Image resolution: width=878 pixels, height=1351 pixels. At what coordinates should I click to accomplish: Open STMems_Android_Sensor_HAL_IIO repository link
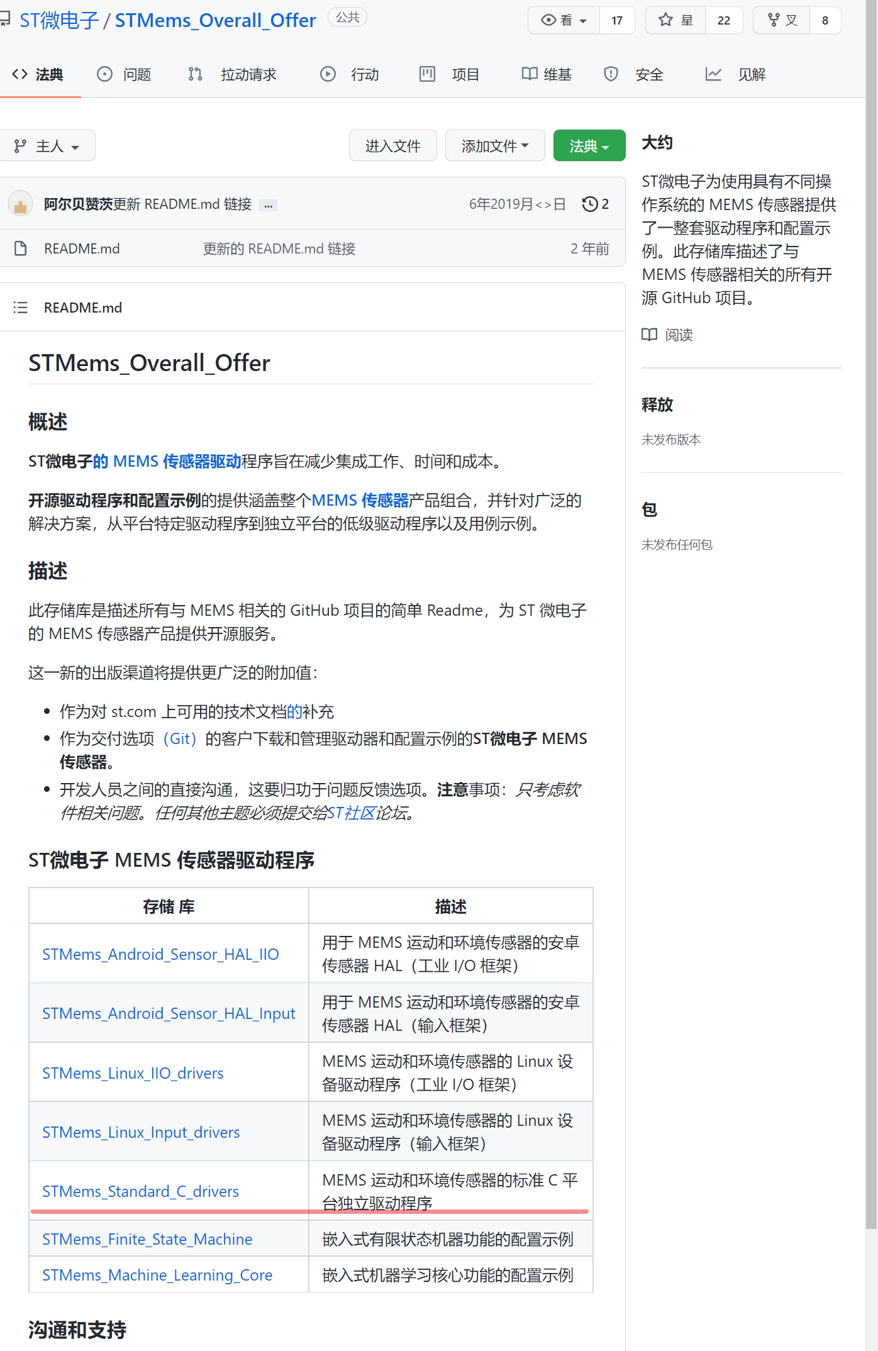[x=160, y=954]
